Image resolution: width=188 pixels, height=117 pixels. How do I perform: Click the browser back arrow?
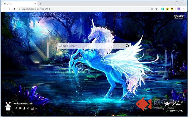pyautogui.click(x=4, y=9)
